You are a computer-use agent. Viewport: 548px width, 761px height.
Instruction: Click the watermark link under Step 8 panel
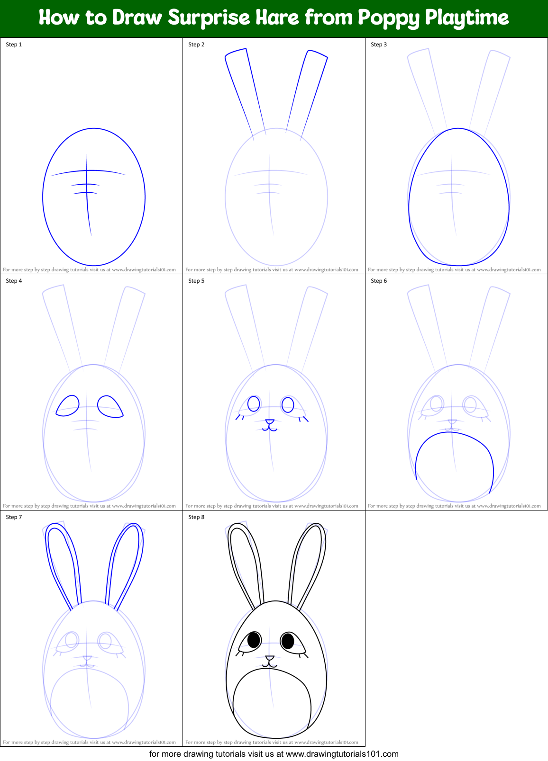272,742
